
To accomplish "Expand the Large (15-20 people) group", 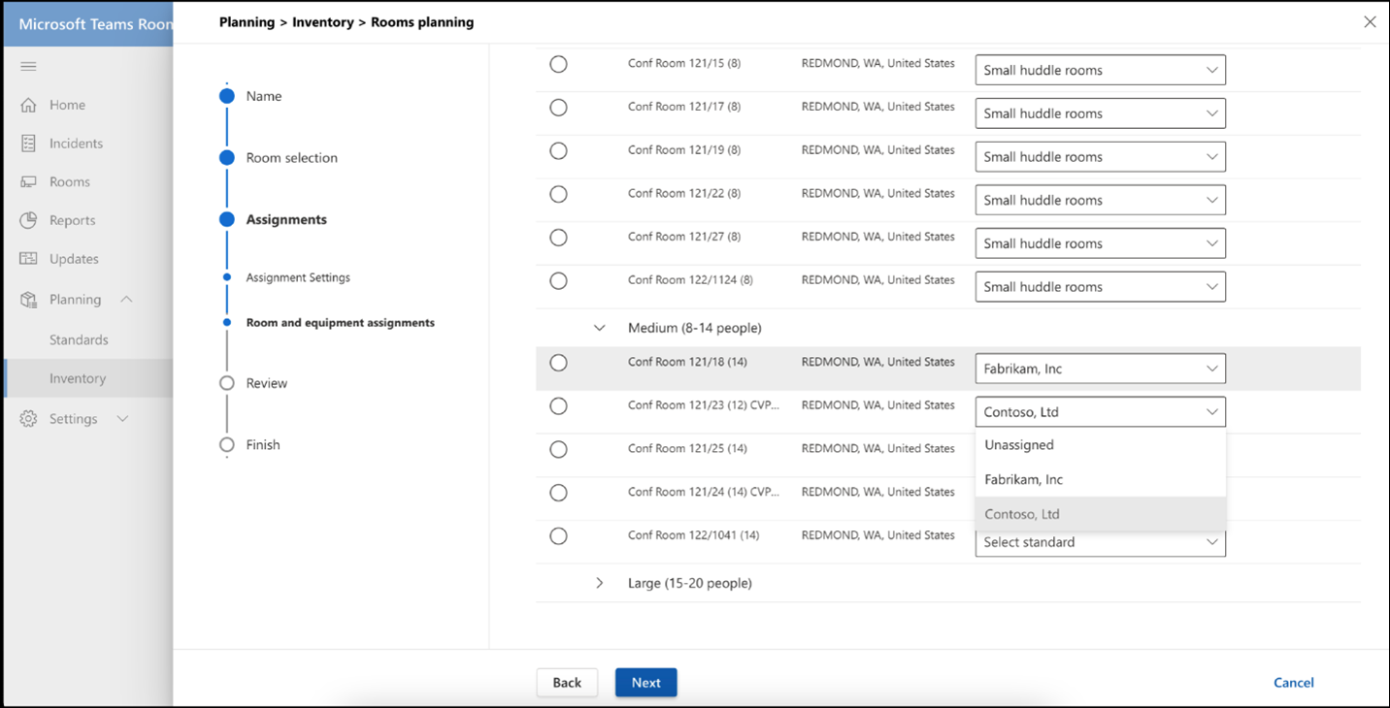I will point(599,583).
